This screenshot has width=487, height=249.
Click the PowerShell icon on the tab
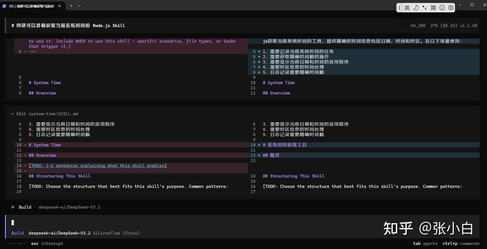[x=5, y=6]
